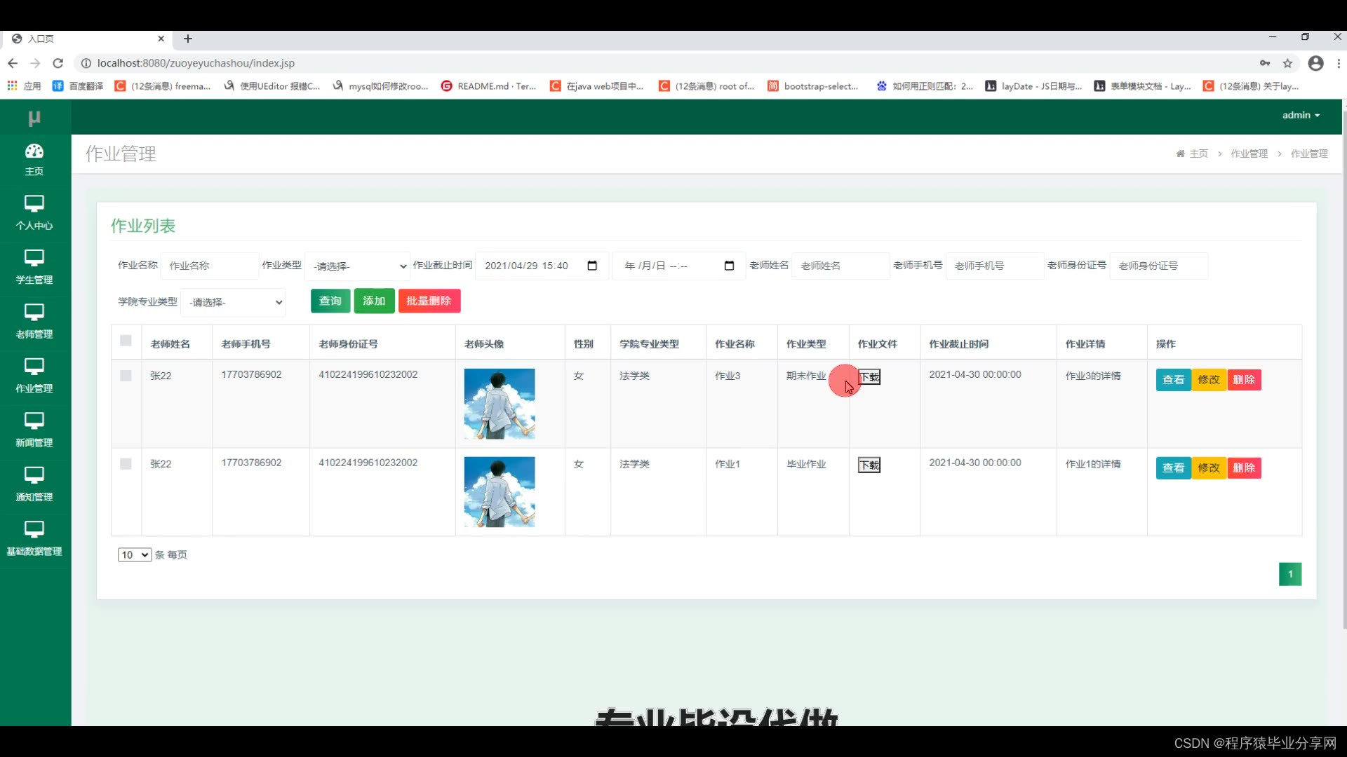Click the green 添加 button
This screenshot has width=1347, height=757.
click(374, 301)
